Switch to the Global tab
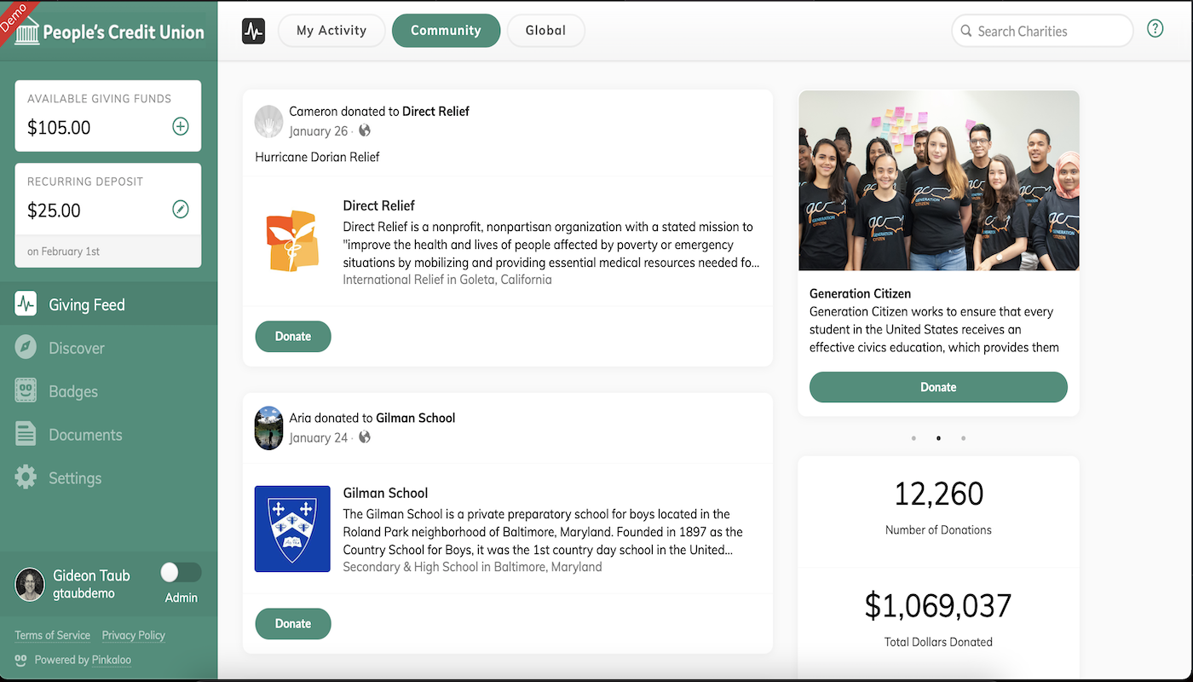This screenshot has width=1193, height=682. tap(545, 31)
